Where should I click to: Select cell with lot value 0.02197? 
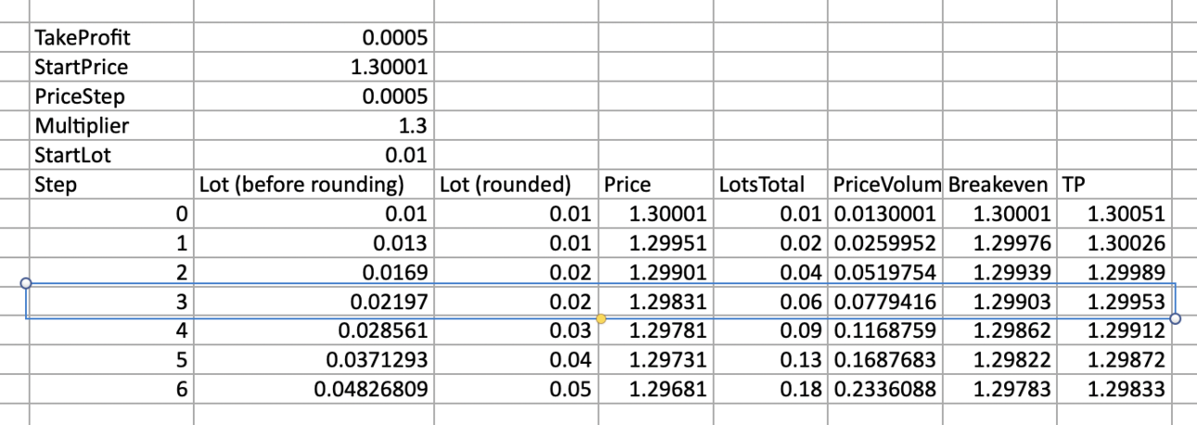click(313, 302)
